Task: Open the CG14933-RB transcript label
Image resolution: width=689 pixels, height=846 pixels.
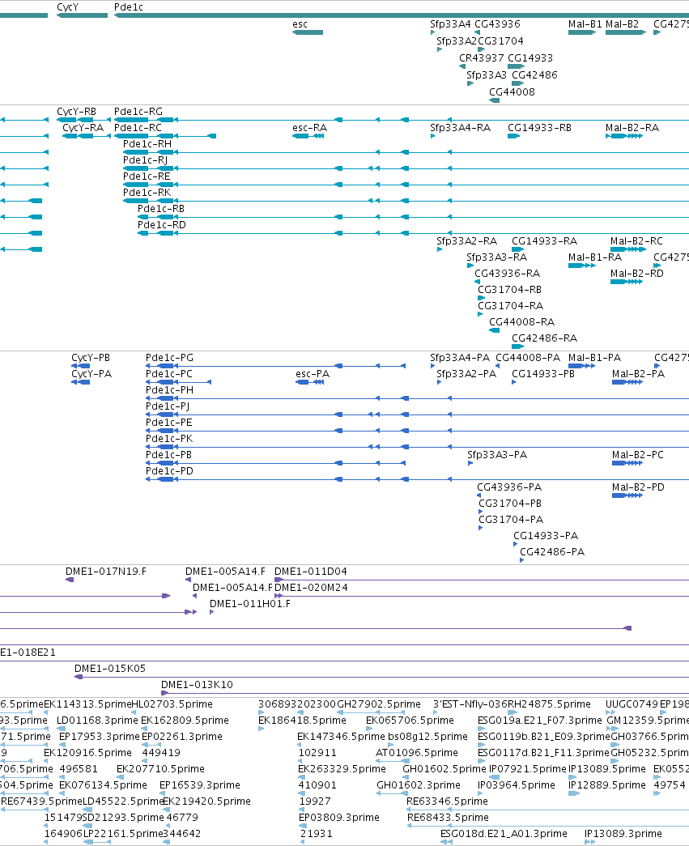Action: (539, 128)
